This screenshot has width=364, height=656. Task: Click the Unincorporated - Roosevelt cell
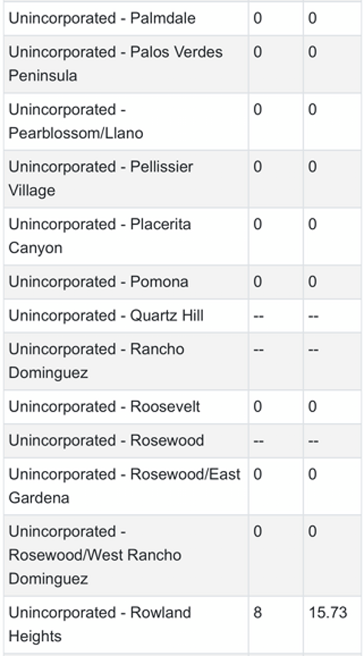104,406
